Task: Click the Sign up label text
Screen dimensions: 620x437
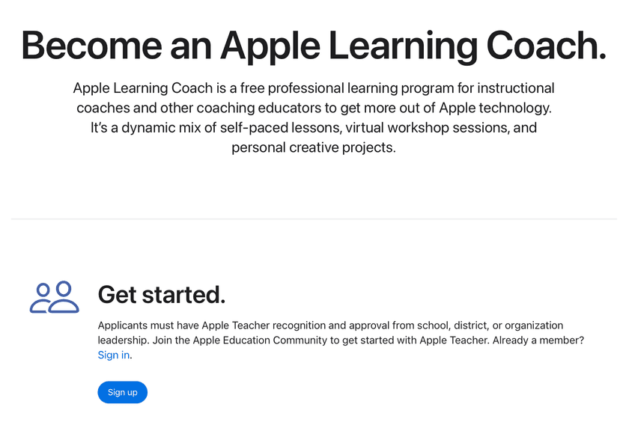Action: click(122, 392)
